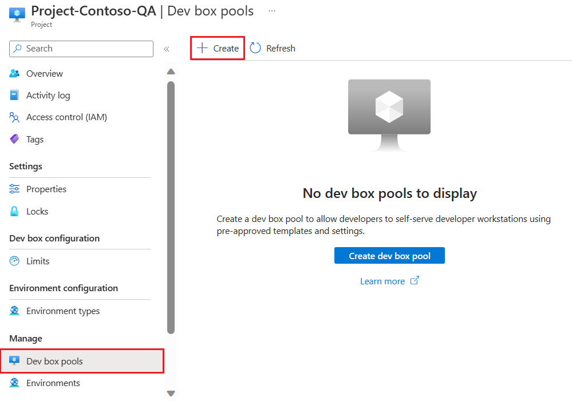The width and height of the screenshot is (572, 401).
Task: Open the Environments menu item
Action: click(53, 383)
